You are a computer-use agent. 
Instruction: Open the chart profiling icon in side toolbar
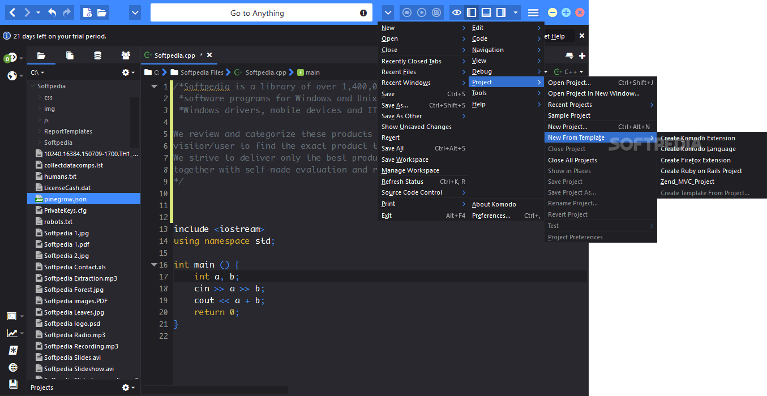coord(11,333)
